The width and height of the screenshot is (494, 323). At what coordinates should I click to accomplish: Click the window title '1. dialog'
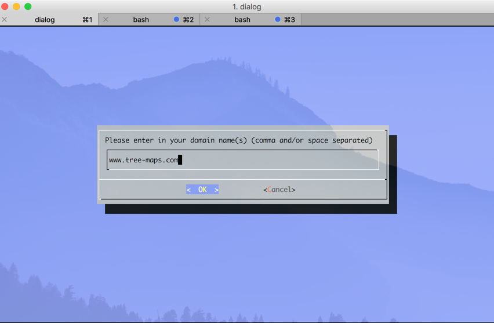click(x=246, y=6)
